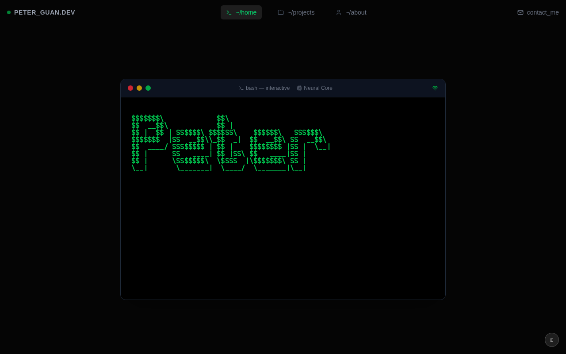
Task: Click the person icon beside ~/about
Action: pos(339,12)
